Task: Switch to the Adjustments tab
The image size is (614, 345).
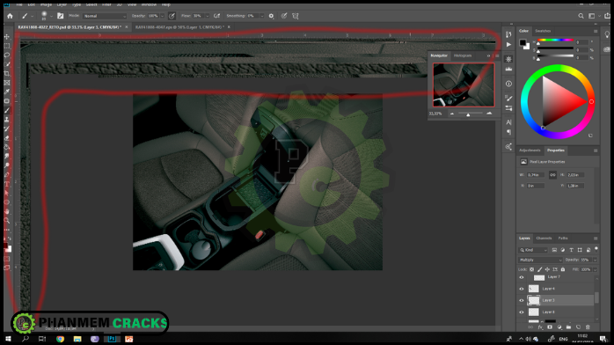Action: [530, 150]
